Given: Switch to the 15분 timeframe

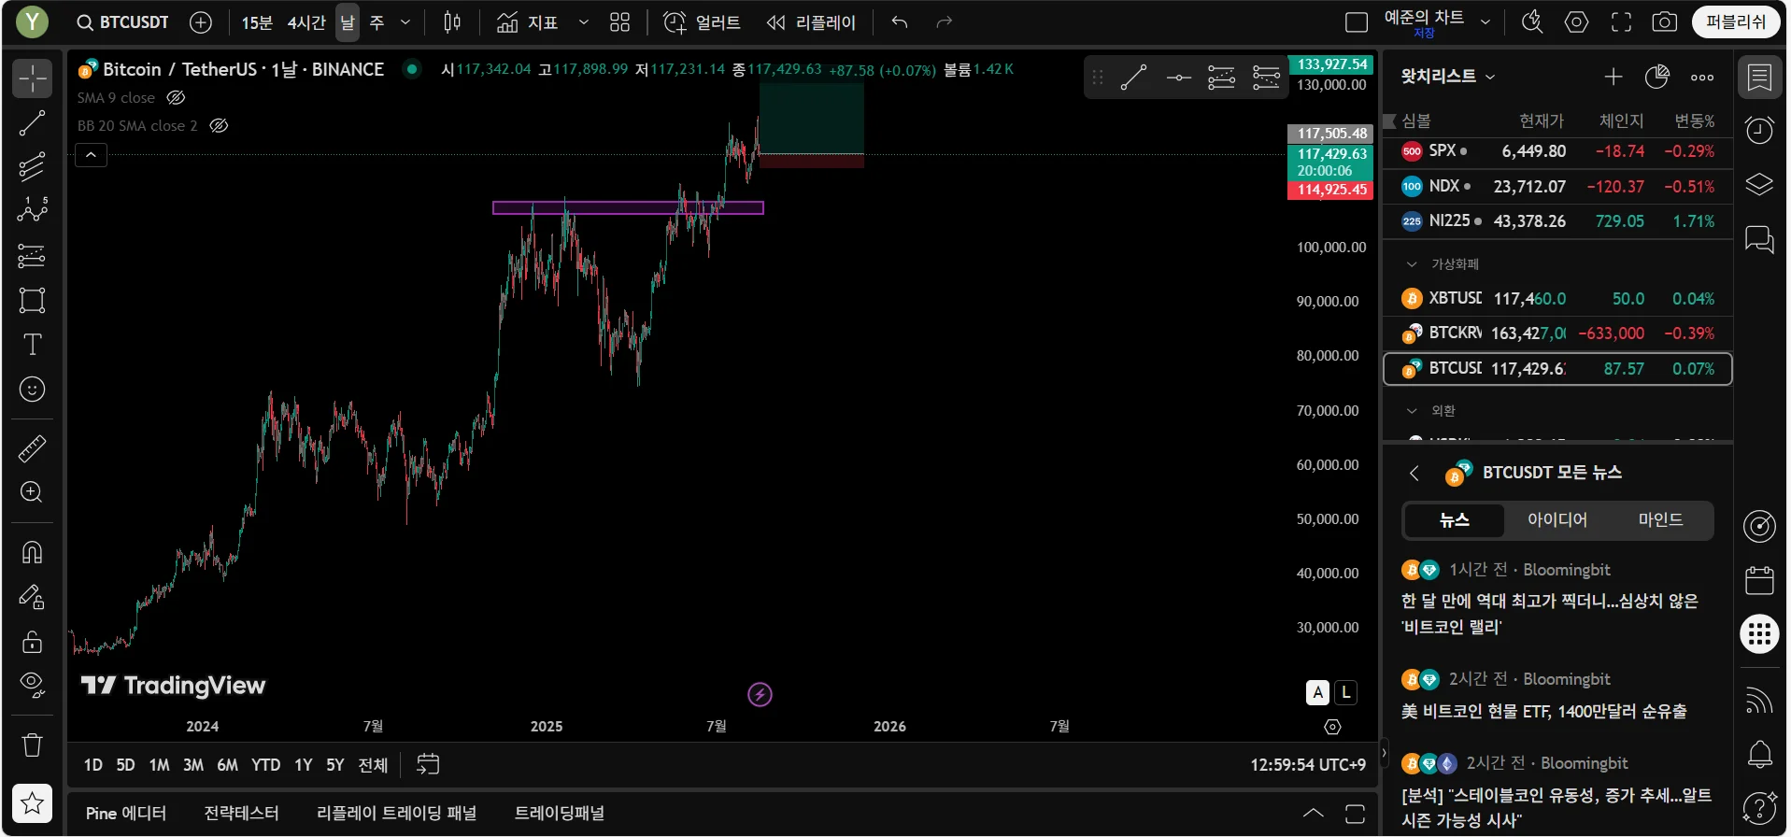Looking at the screenshot, I should (x=257, y=22).
